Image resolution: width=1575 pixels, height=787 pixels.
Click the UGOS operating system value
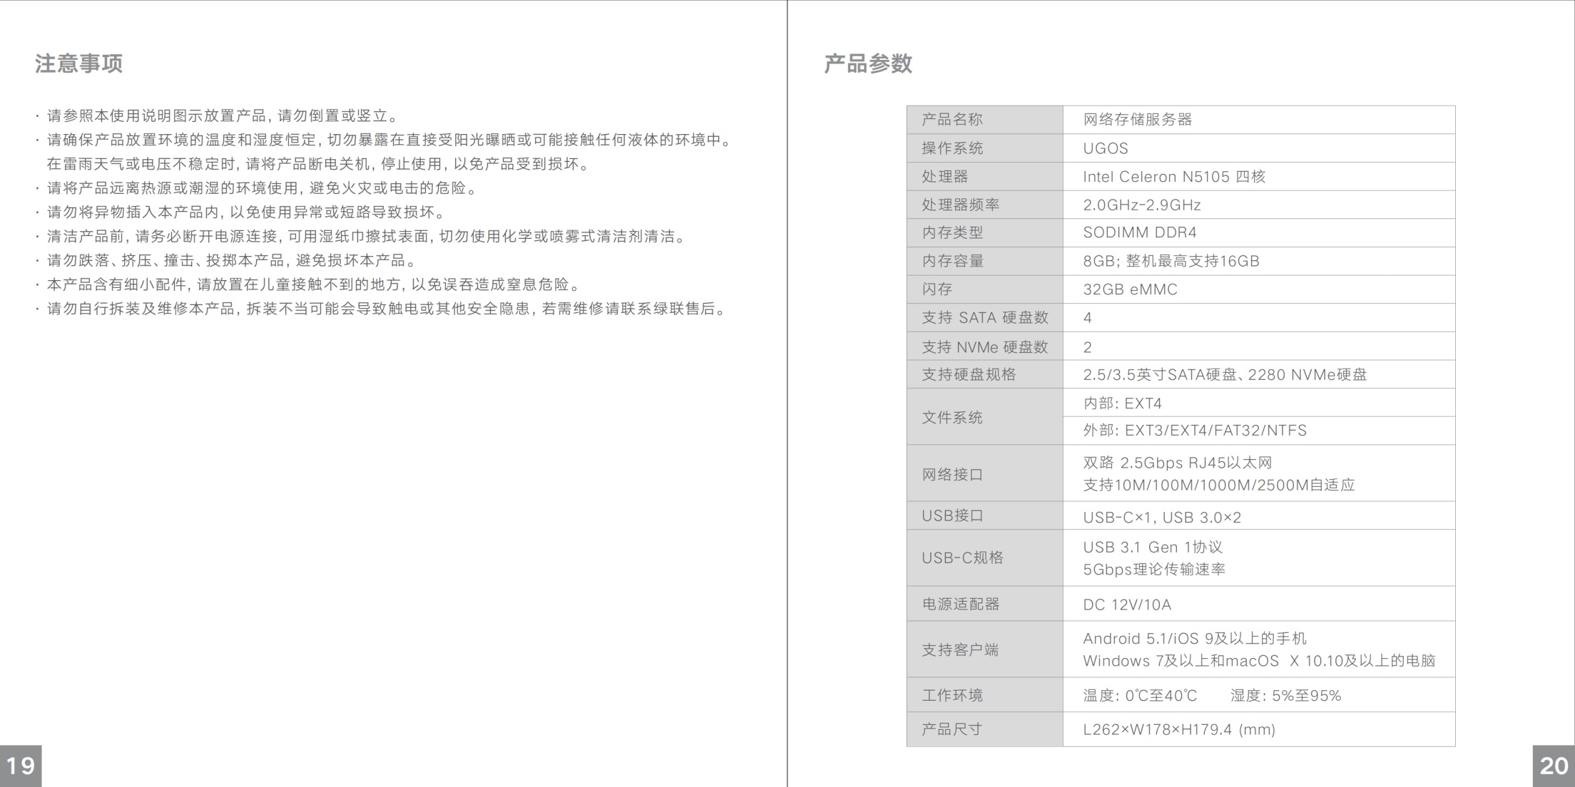[x=1106, y=148]
